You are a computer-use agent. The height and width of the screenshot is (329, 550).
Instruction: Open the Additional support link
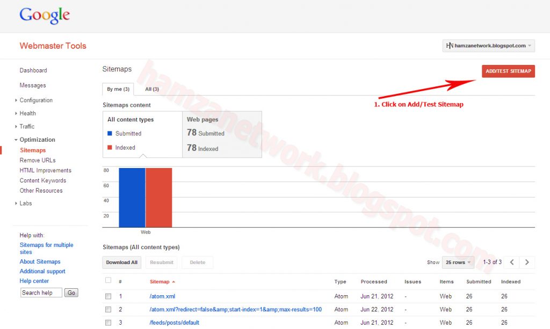pyautogui.click(x=42, y=271)
